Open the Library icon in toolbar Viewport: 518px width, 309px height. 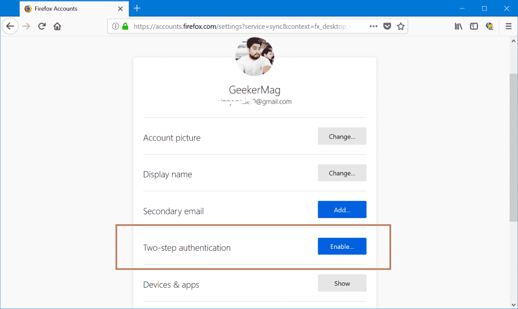click(458, 26)
